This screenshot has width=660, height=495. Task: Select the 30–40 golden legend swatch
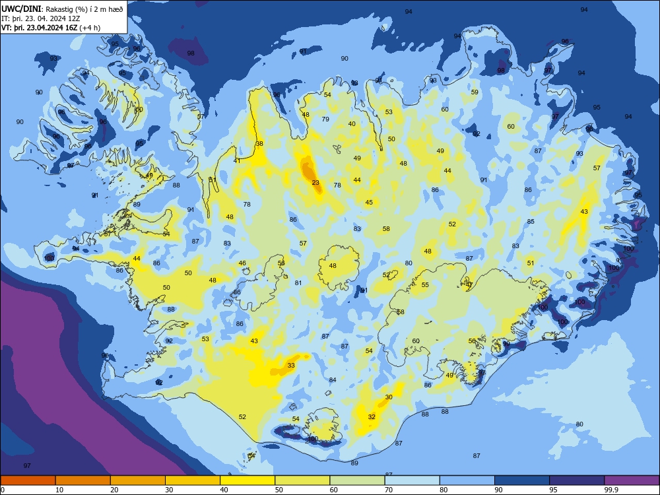(193, 480)
